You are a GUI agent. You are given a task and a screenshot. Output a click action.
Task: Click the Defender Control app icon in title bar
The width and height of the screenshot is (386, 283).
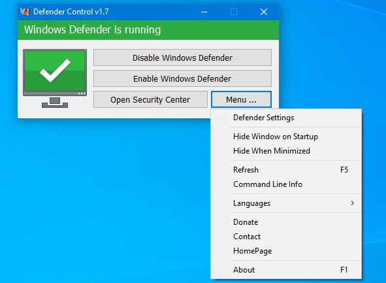point(25,12)
